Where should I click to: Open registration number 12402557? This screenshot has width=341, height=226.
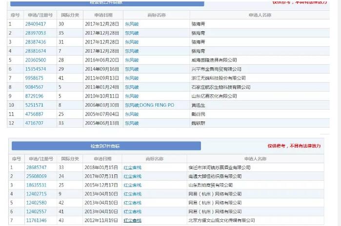tap(36, 211)
